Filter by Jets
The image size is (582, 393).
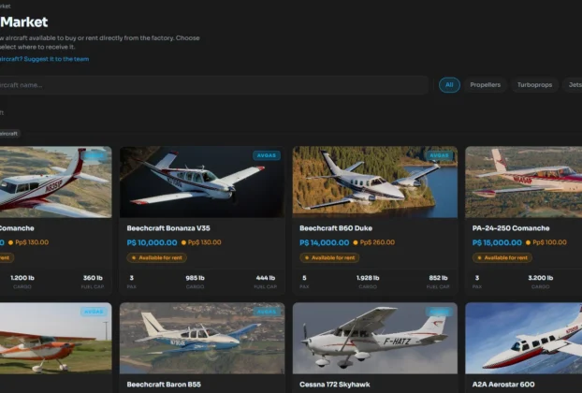(573, 85)
